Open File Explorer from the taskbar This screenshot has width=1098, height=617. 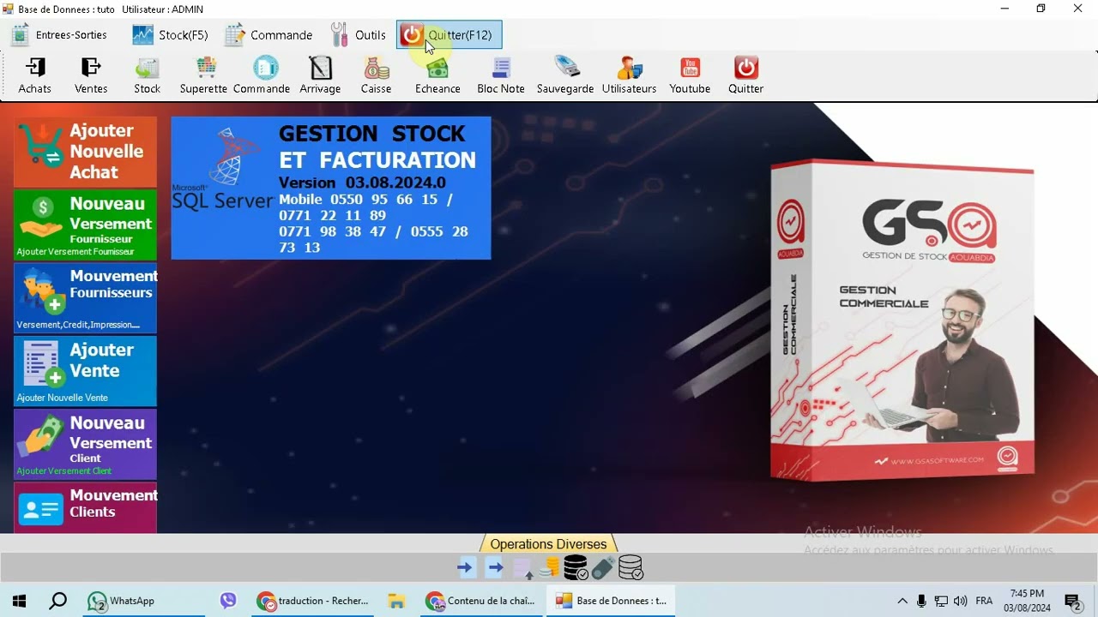coord(396,601)
